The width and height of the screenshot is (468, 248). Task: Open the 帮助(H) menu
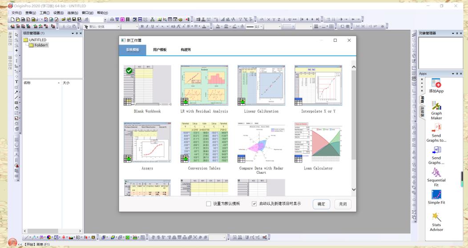click(x=102, y=13)
